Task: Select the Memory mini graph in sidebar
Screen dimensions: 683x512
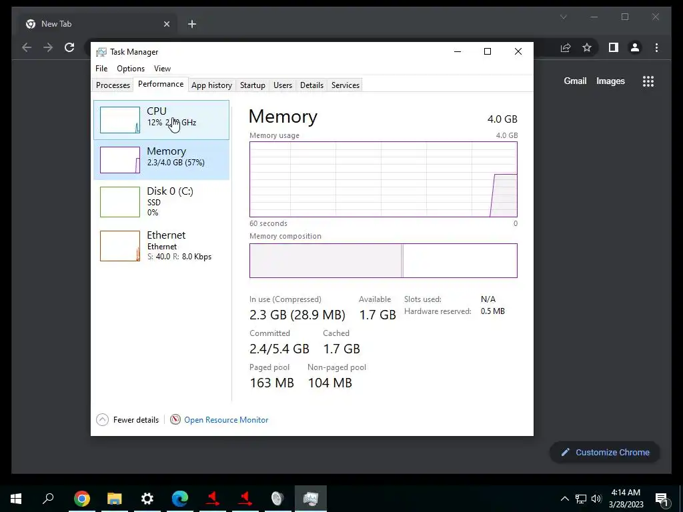Action: coord(120,160)
